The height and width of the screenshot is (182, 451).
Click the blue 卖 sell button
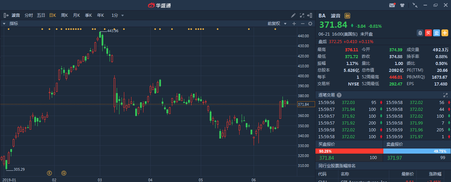pos(436,33)
